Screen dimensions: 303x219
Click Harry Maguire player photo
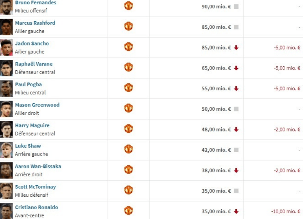[x=6, y=129]
